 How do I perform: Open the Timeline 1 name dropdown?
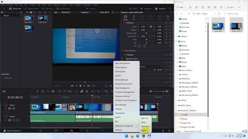(86, 12)
